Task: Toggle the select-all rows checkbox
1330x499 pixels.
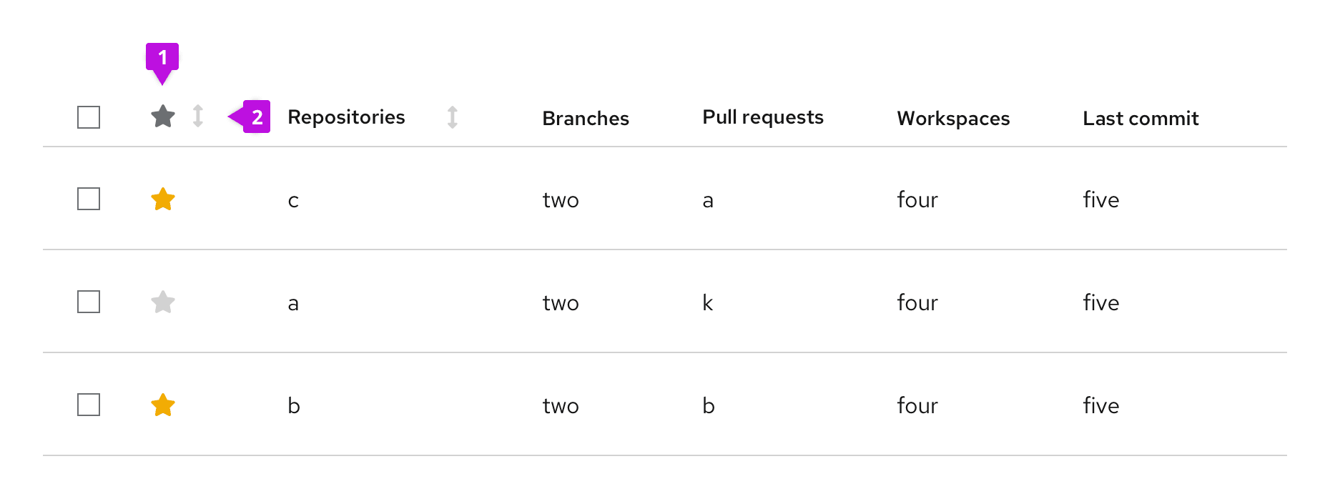Action: tap(89, 117)
